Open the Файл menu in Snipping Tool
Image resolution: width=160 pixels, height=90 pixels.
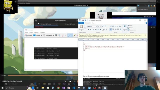click(x=26, y=32)
